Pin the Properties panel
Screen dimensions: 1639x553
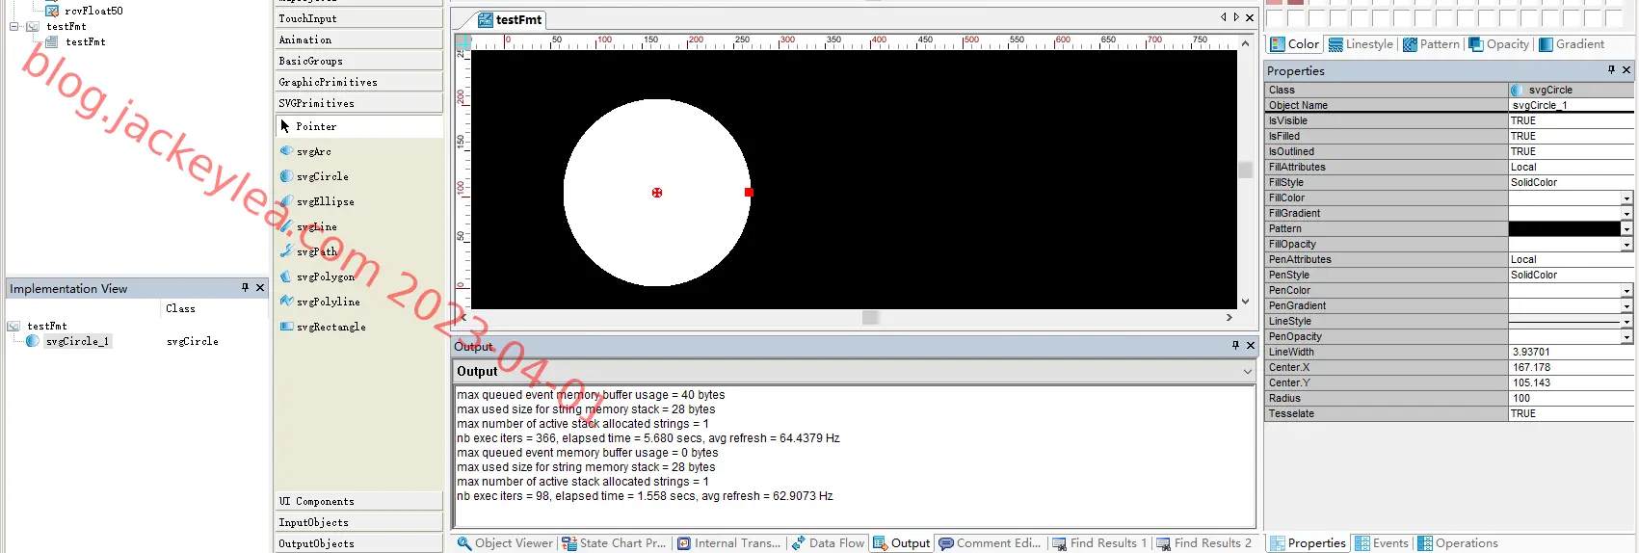[1611, 69]
